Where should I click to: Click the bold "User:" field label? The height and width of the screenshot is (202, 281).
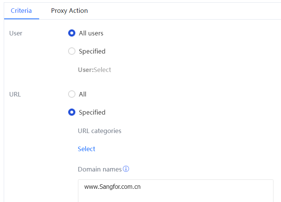pyautogui.click(x=86, y=70)
